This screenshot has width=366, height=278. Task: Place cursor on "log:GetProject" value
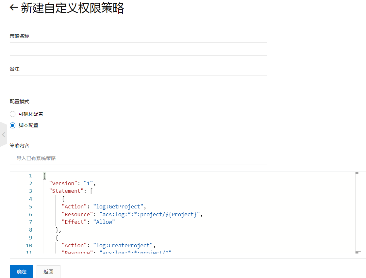pyautogui.click(x=118, y=206)
